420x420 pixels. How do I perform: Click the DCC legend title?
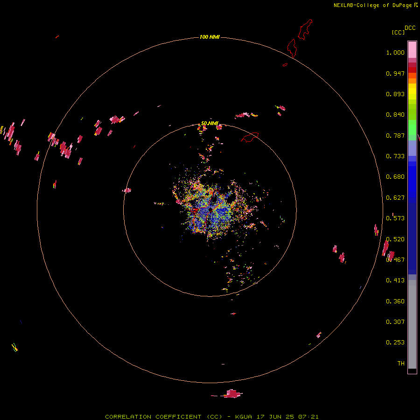click(x=410, y=28)
